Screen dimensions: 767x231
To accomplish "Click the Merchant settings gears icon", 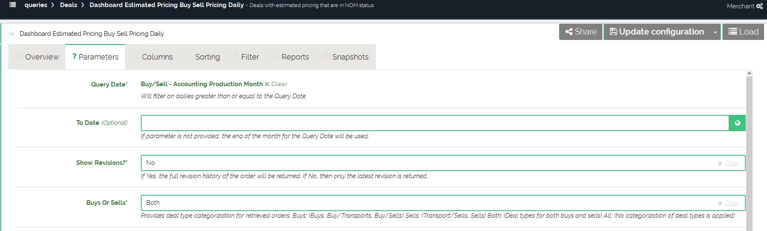I will (x=760, y=6).
